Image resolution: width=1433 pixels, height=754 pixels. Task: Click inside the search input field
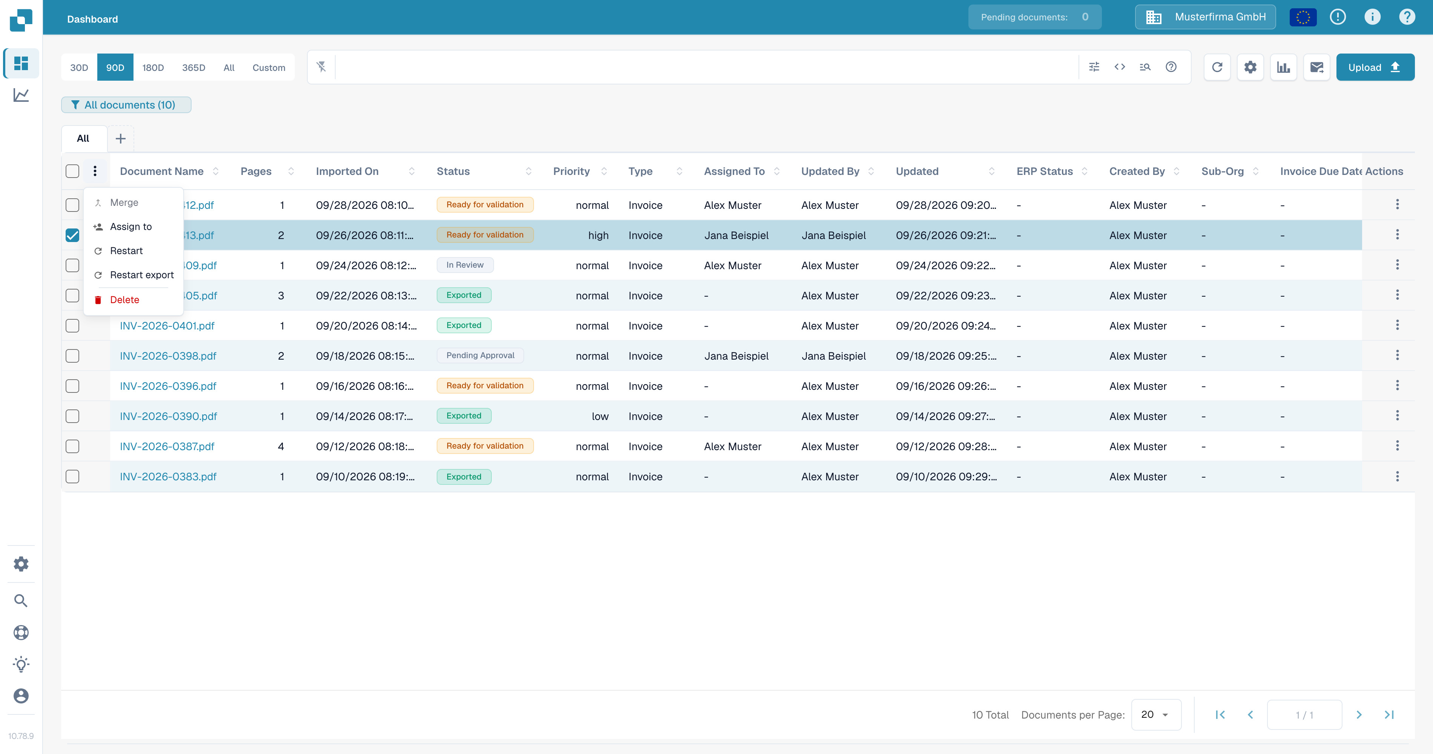(x=706, y=67)
